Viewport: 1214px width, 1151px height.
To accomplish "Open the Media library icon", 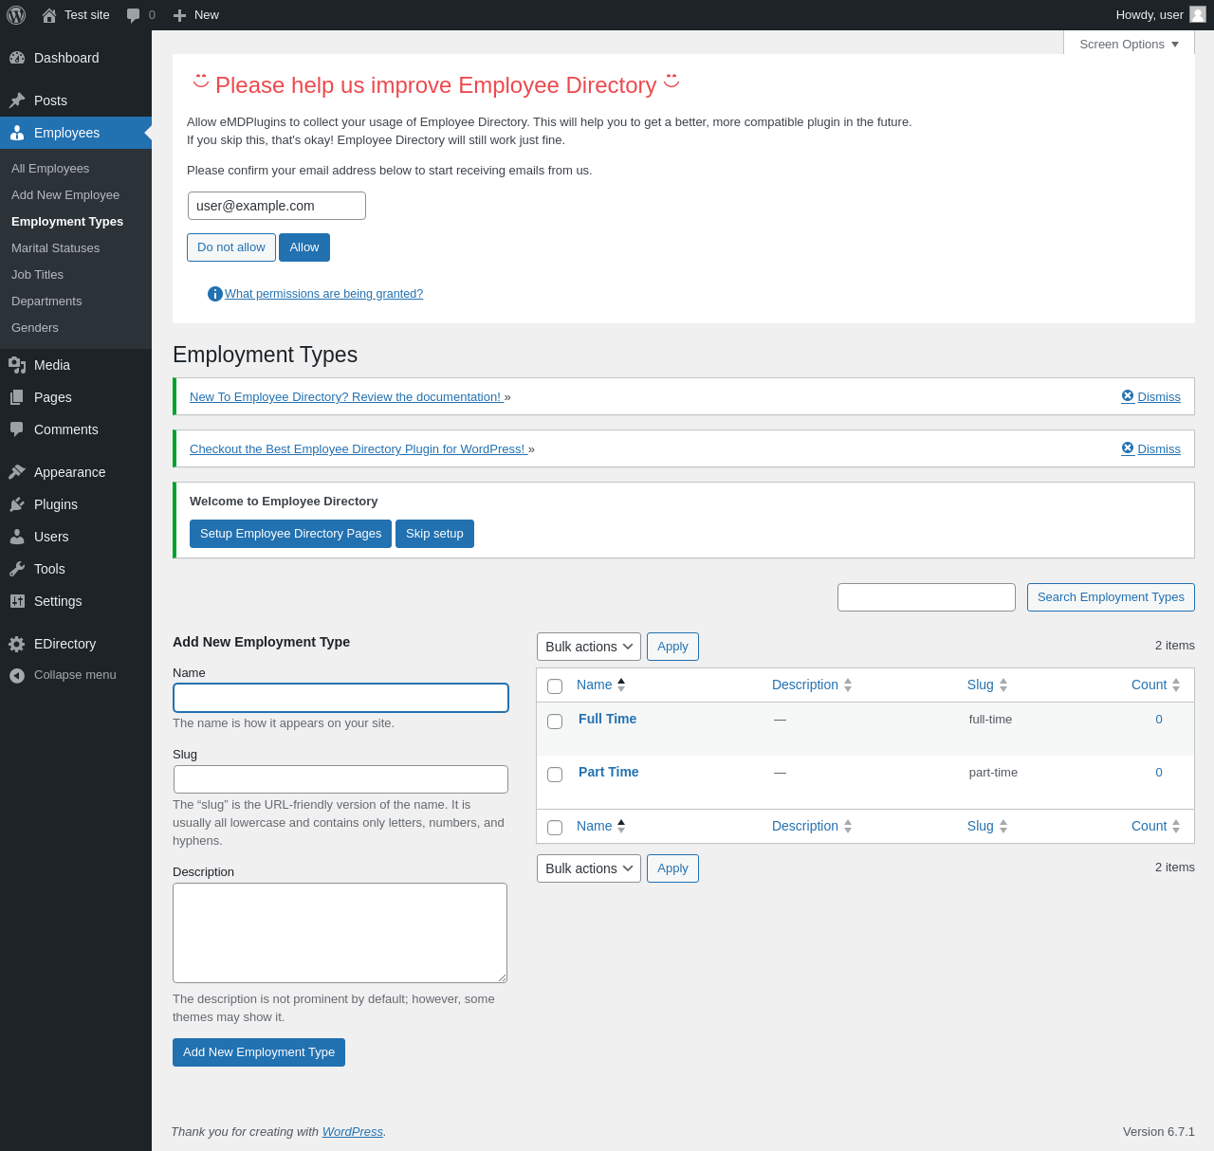I will click(17, 365).
